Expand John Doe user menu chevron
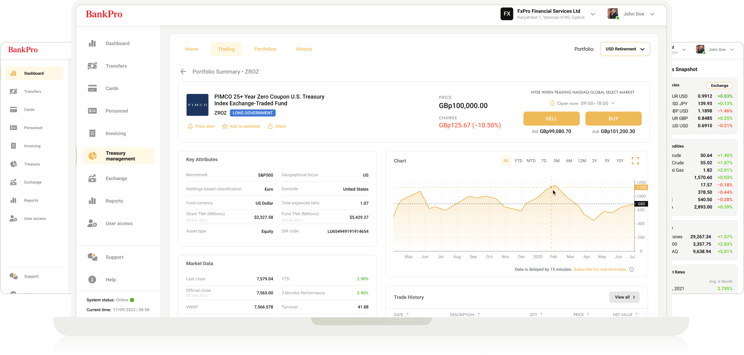Image resolution: width=744 pixels, height=355 pixels. coord(652,14)
